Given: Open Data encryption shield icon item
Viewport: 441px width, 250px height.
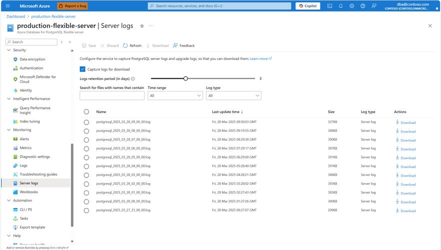Looking at the screenshot, I should click(15, 59).
